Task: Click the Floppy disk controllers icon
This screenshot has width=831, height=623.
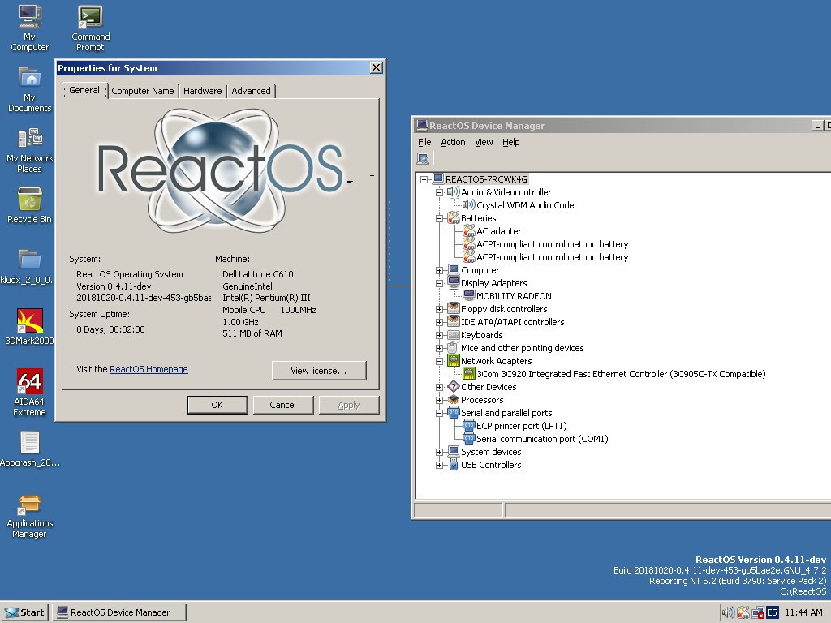Action: 454,308
